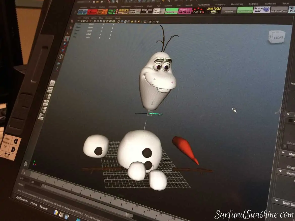
Task: Activate the 2d Pan/Zoom shelf button
Action: coord(279,10)
